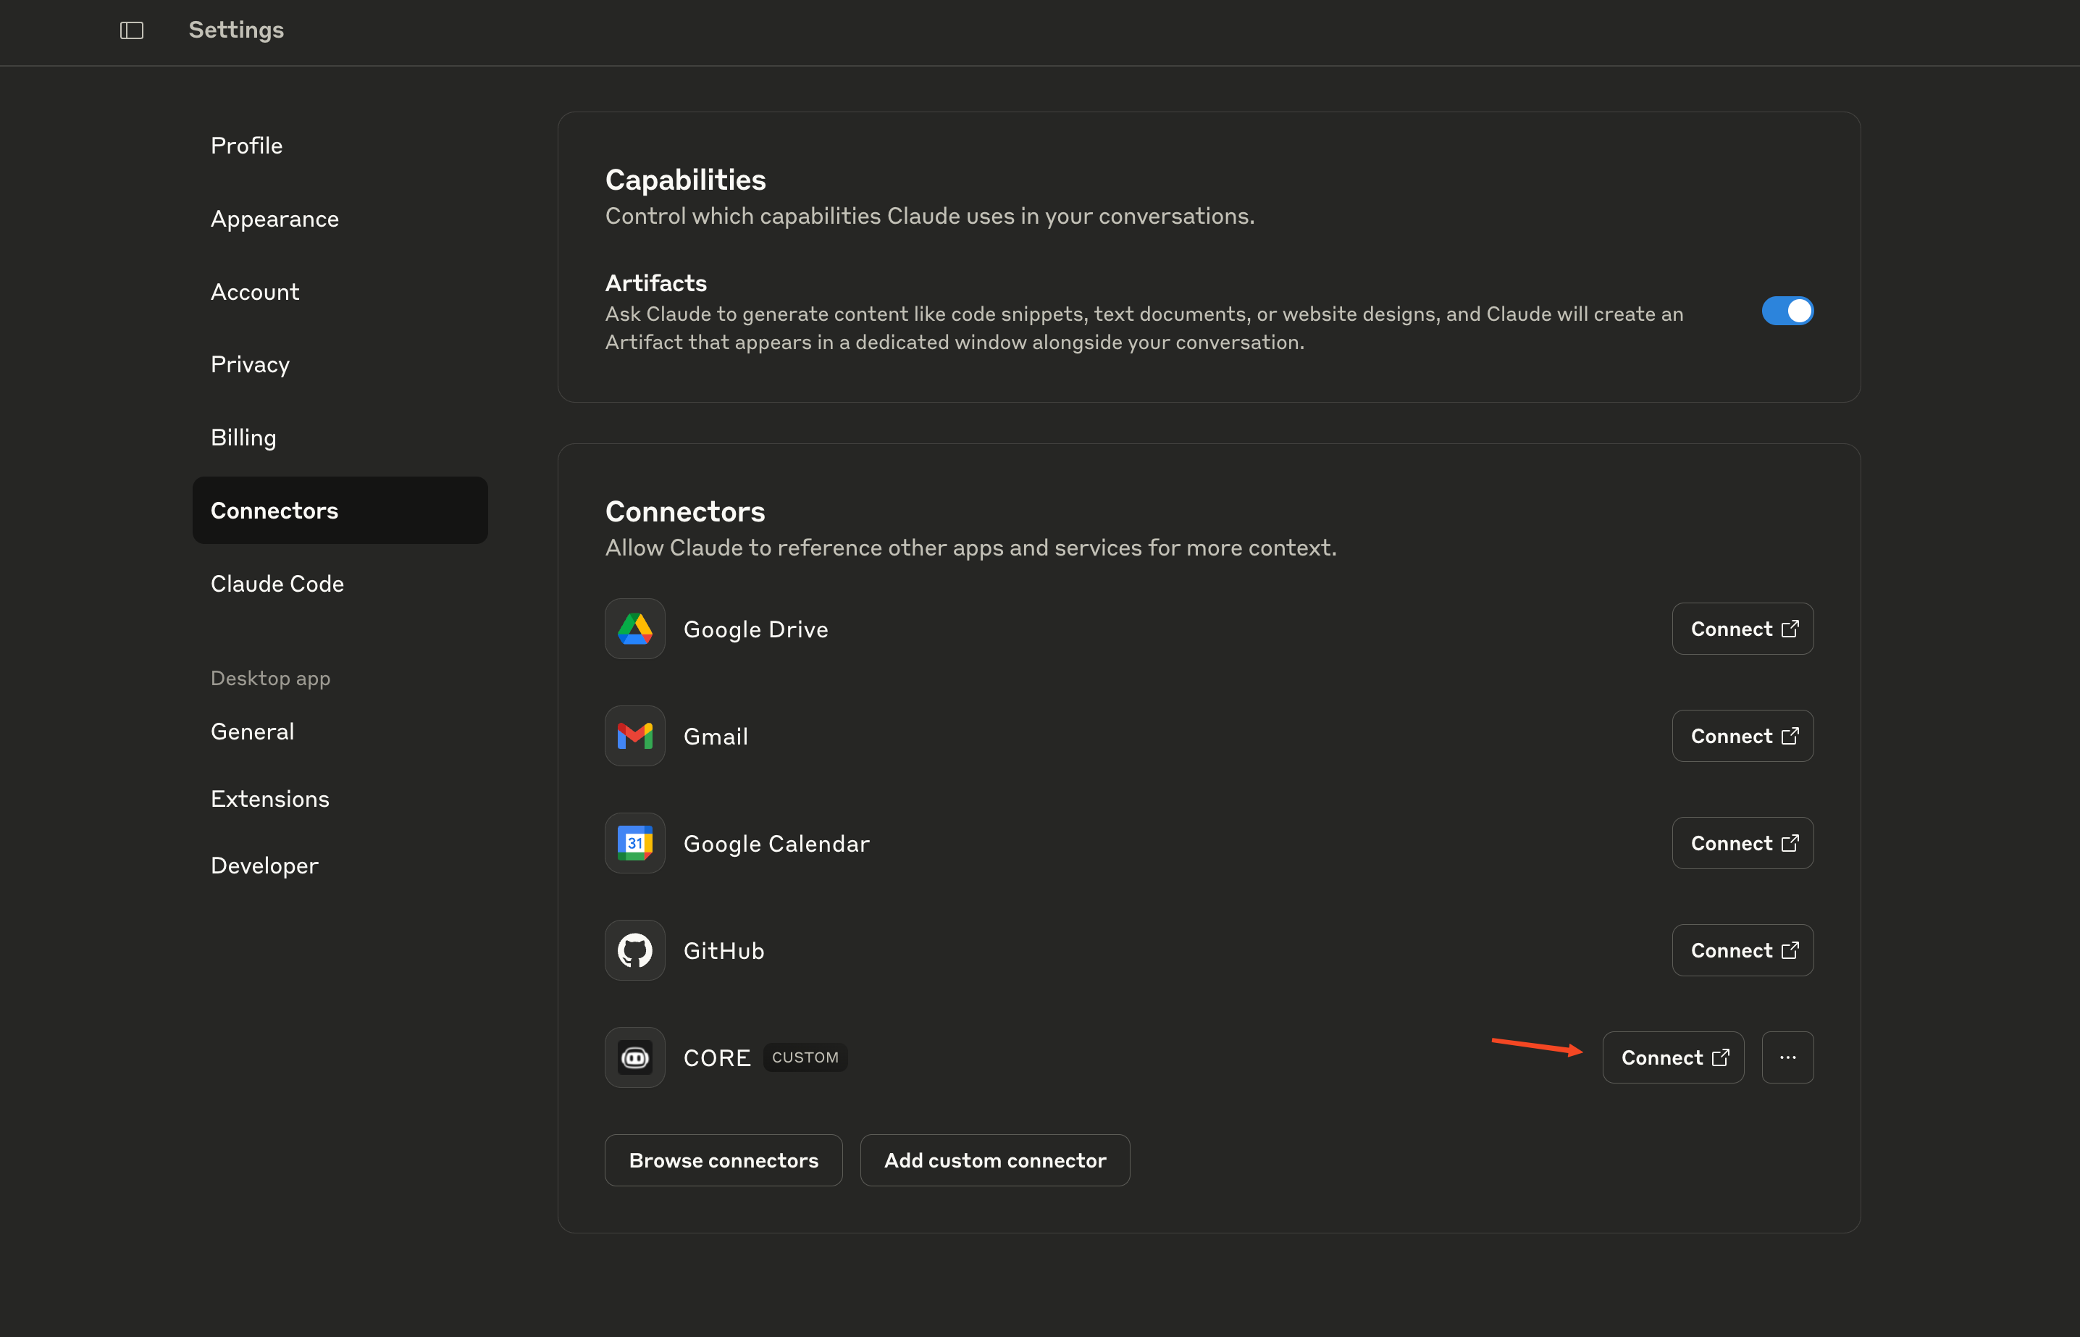
Task: Connect the Google Drive connector
Action: (x=1743, y=629)
